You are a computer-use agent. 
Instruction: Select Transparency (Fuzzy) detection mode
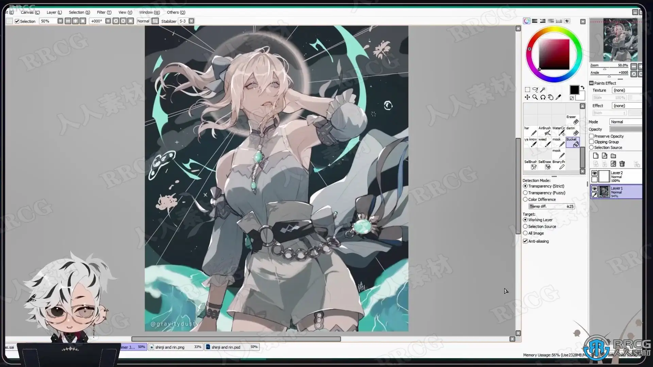(x=525, y=193)
